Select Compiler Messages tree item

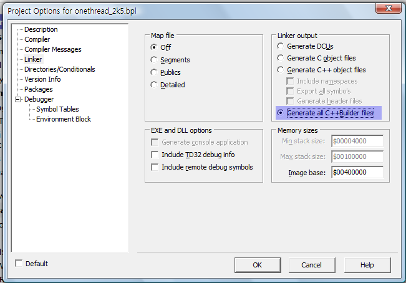coord(52,49)
